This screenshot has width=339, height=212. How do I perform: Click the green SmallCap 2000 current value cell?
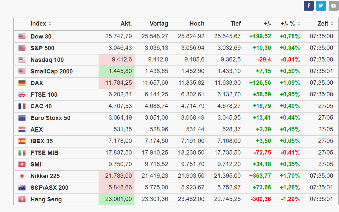click(x=117, y=71)
